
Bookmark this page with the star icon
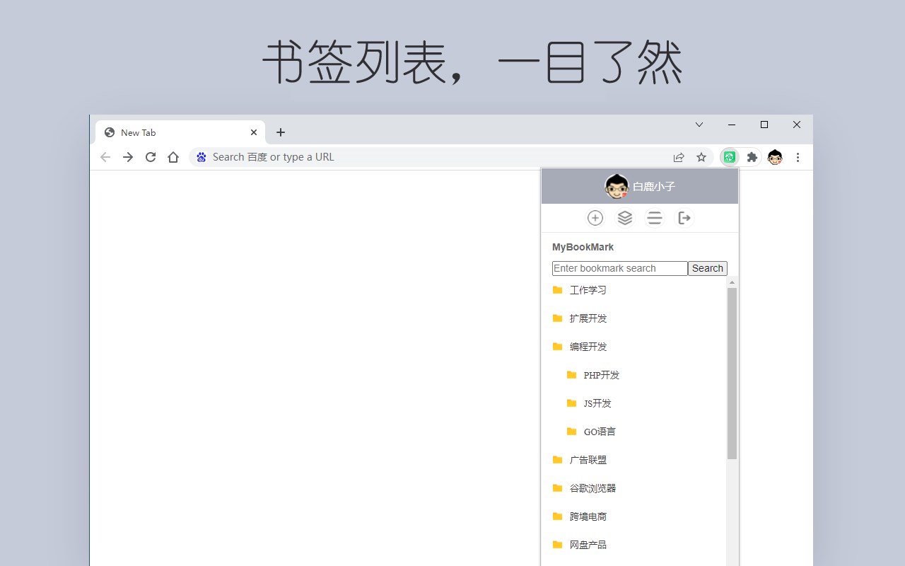(701, 157)
